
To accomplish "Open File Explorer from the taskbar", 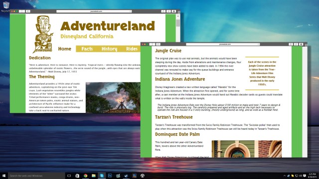I will [94, 176].
